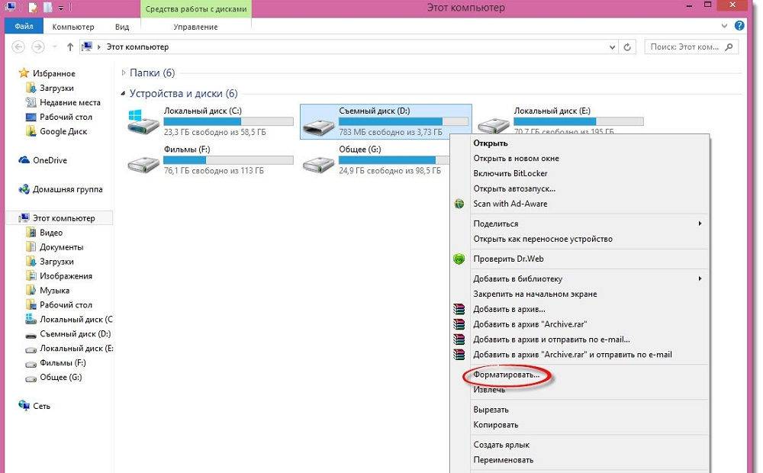Switch to the Управление ribbon tab
The image size is (763, 473).
pyautogui.click(x=195, y=27)
